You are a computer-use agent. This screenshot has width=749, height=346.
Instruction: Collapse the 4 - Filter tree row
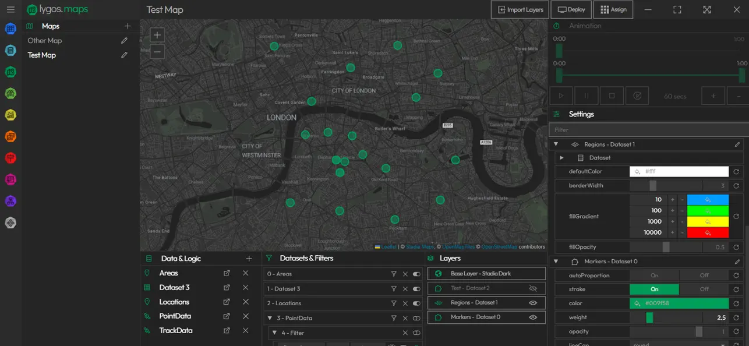point(275,333)
